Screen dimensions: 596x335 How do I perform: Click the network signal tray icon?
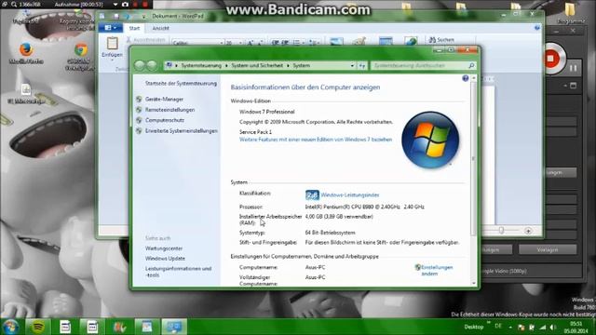coord(543,327)
